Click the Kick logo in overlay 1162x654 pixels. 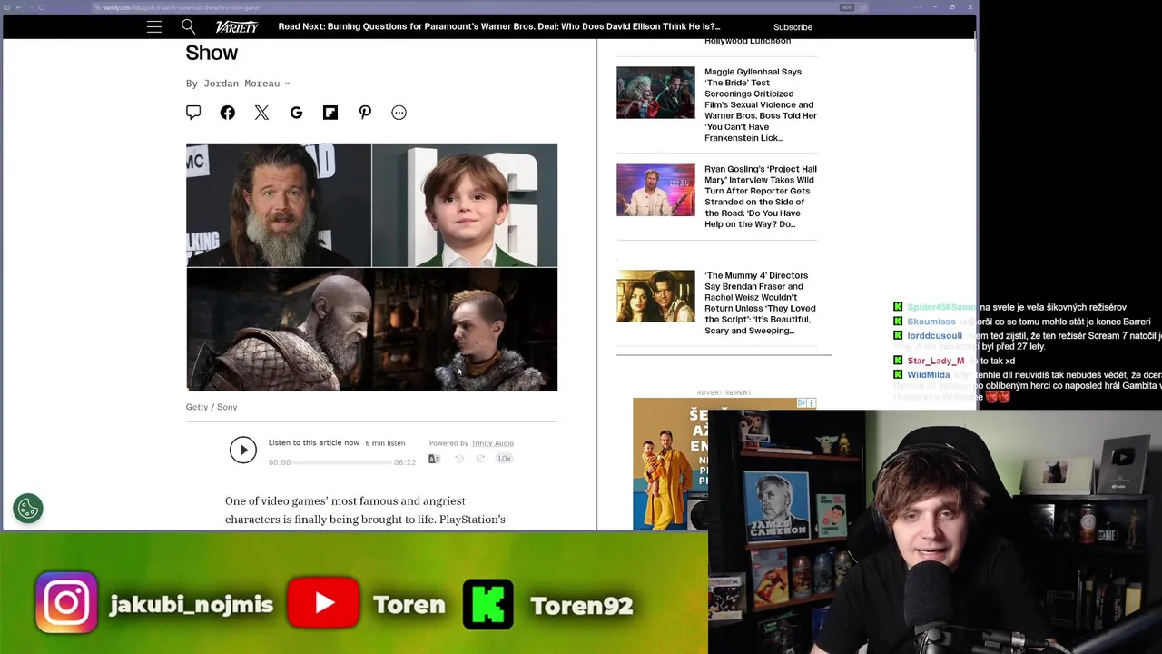point(488,604)
